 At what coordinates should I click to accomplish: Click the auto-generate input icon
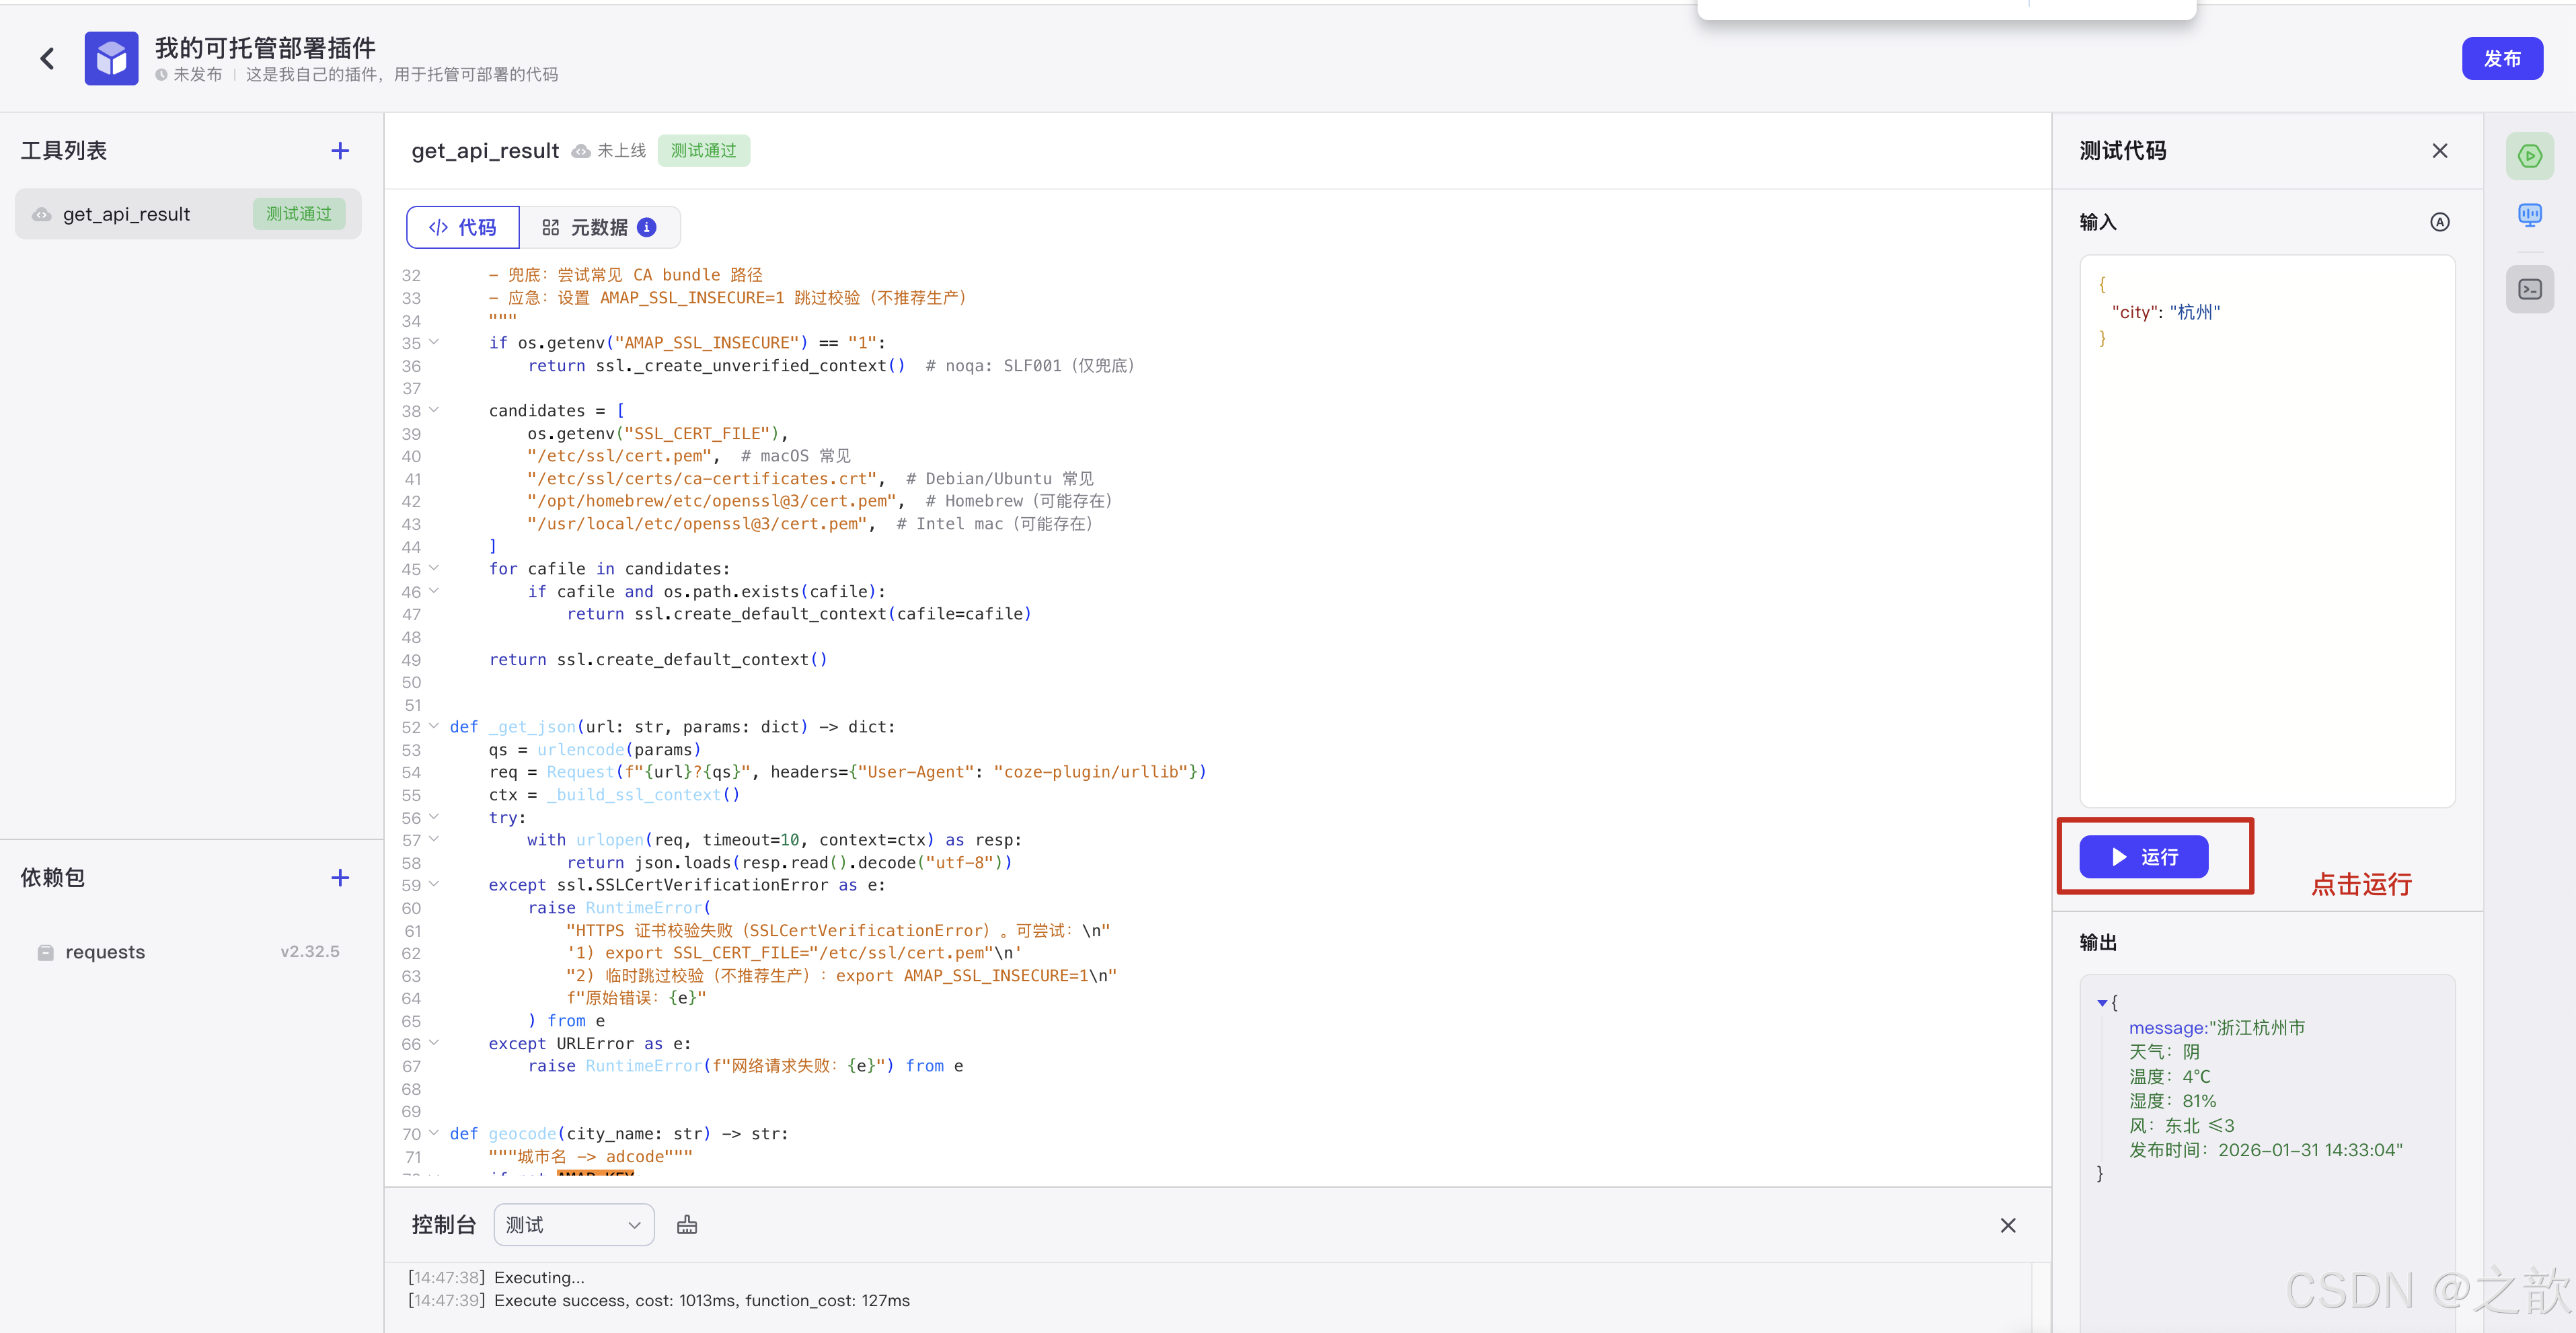click(x=2439, y=222)
